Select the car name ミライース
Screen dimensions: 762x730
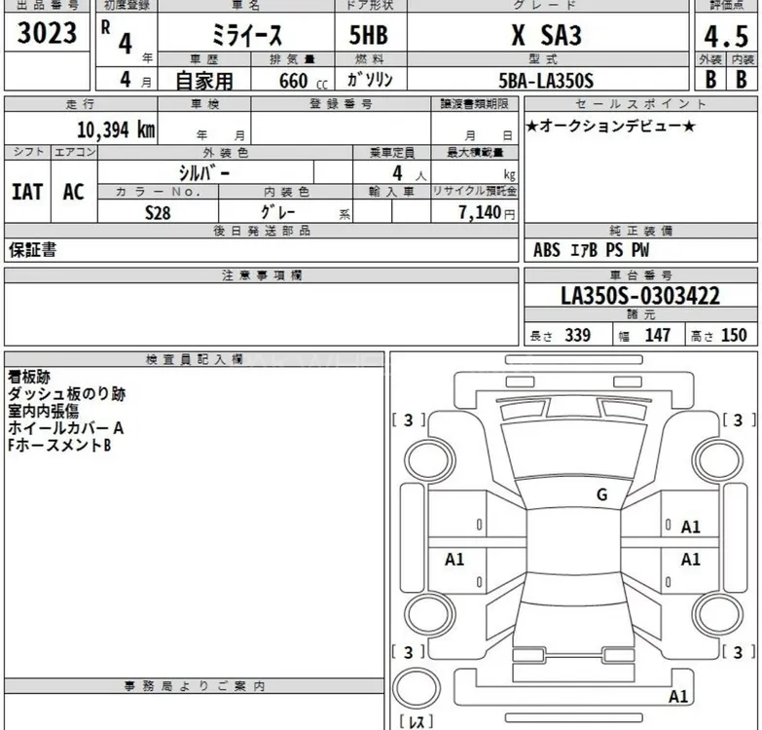(247, 35)
